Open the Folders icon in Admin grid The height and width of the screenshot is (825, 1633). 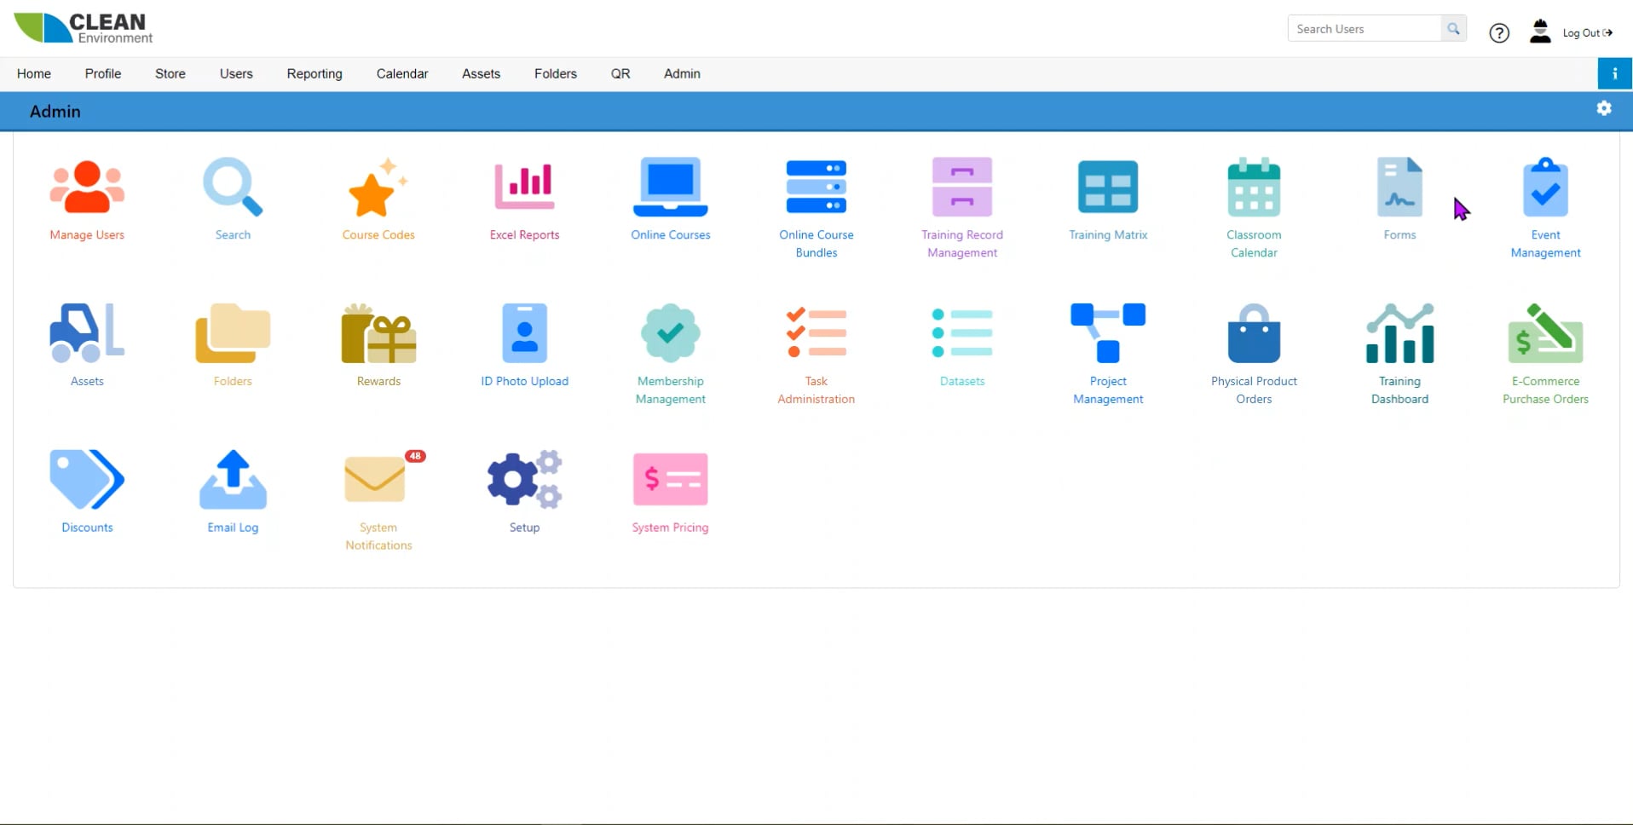tap(233, 333)
